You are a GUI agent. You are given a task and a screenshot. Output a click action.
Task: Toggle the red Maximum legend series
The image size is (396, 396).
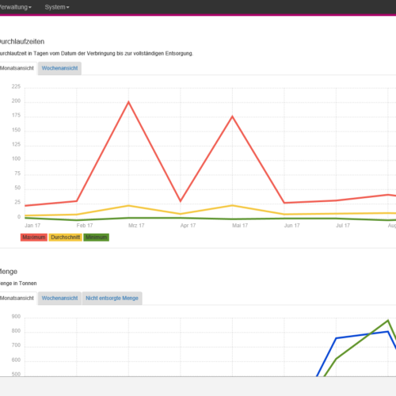[x=34, y=237]
